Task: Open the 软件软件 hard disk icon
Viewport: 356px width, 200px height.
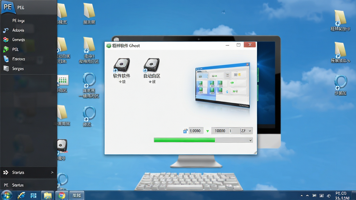Action: (122, 65)
